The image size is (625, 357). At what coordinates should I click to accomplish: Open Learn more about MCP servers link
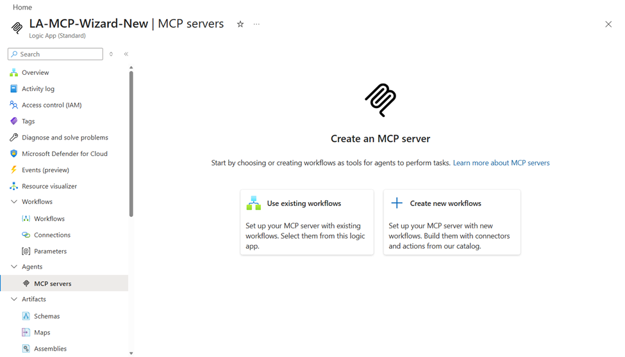(x=501, y=163)
